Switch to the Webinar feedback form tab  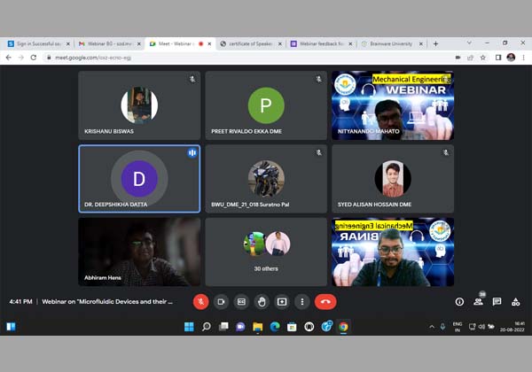coord(320,43)
